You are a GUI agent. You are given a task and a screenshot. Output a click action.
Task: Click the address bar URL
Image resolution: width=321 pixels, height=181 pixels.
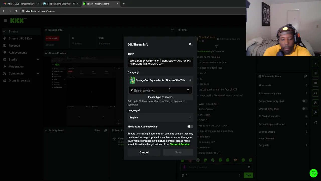pos(40,11)
